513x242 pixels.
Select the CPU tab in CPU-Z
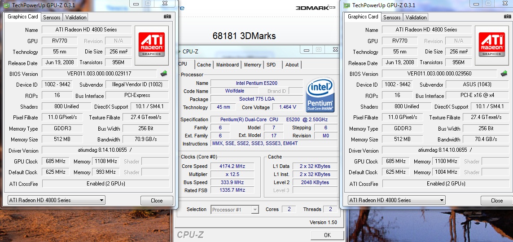tap(186, 64)
